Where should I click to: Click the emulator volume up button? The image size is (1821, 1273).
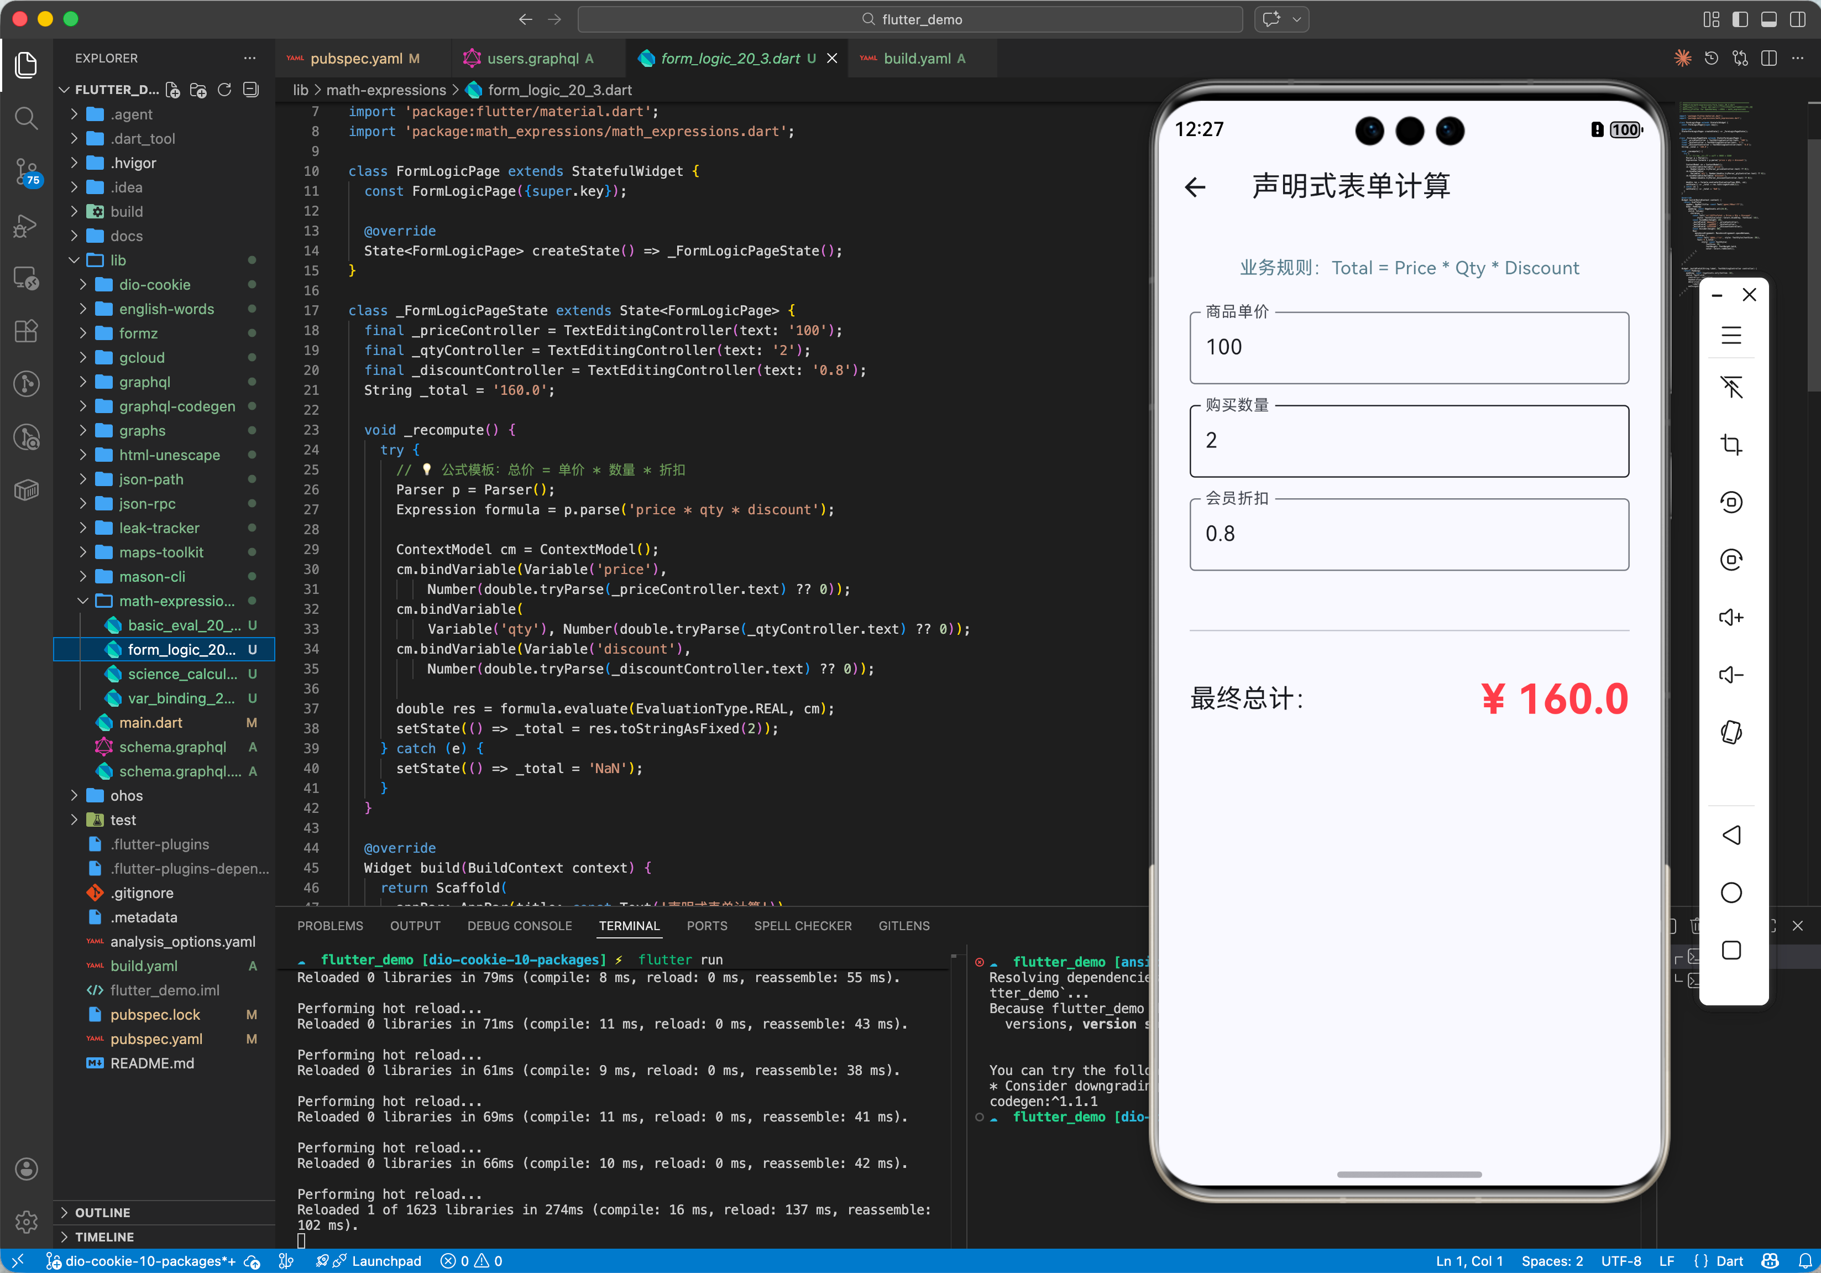(x=1730, y=618)
